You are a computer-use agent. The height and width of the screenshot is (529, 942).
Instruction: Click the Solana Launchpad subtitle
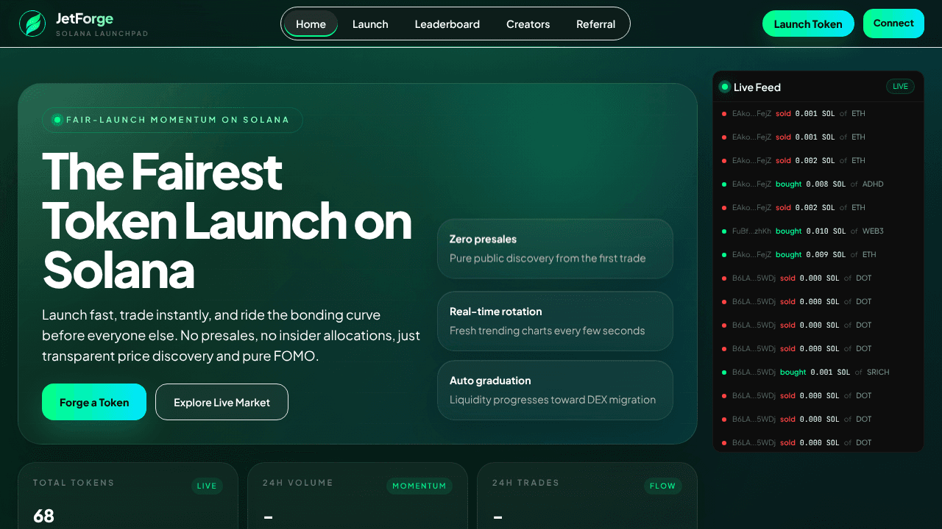pos(102,34)
